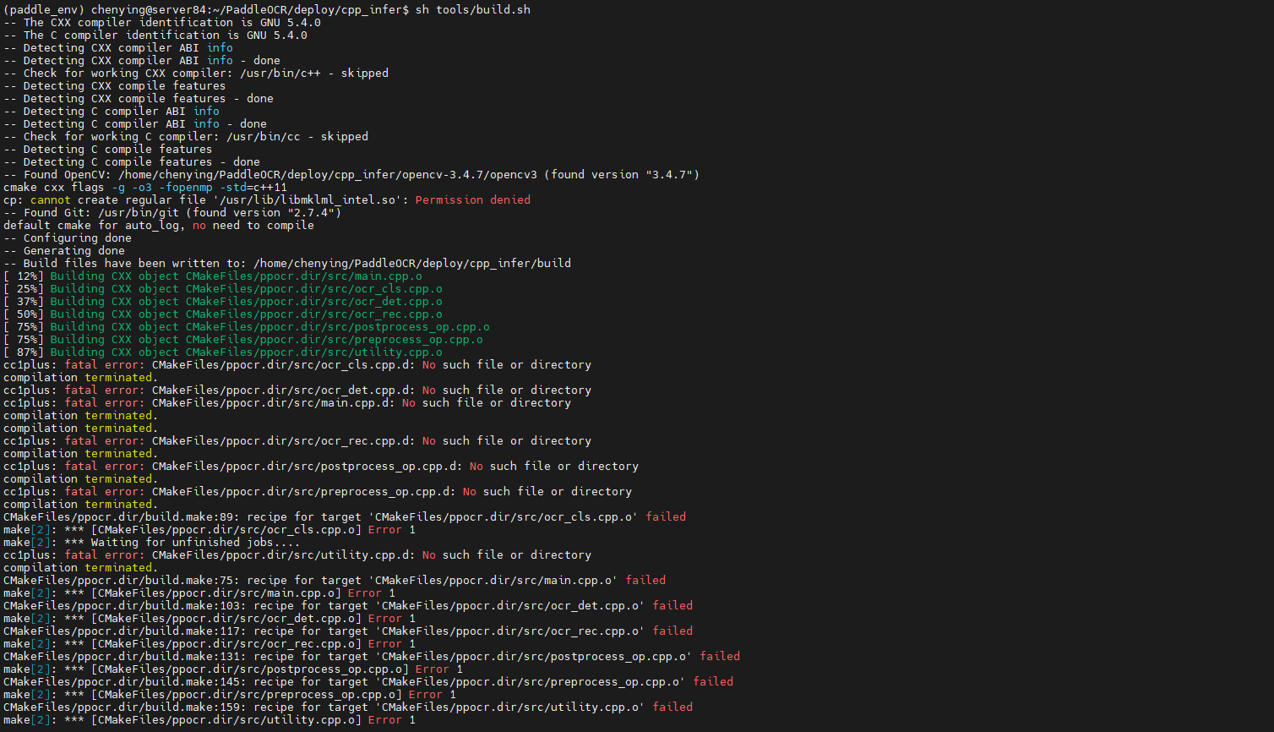Click the 'Found OpenCV' path line

[x=351, y=174]
